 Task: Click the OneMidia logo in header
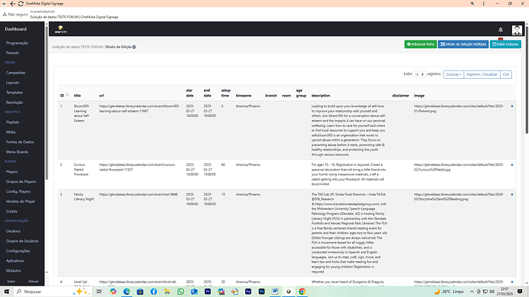(61, 29)
